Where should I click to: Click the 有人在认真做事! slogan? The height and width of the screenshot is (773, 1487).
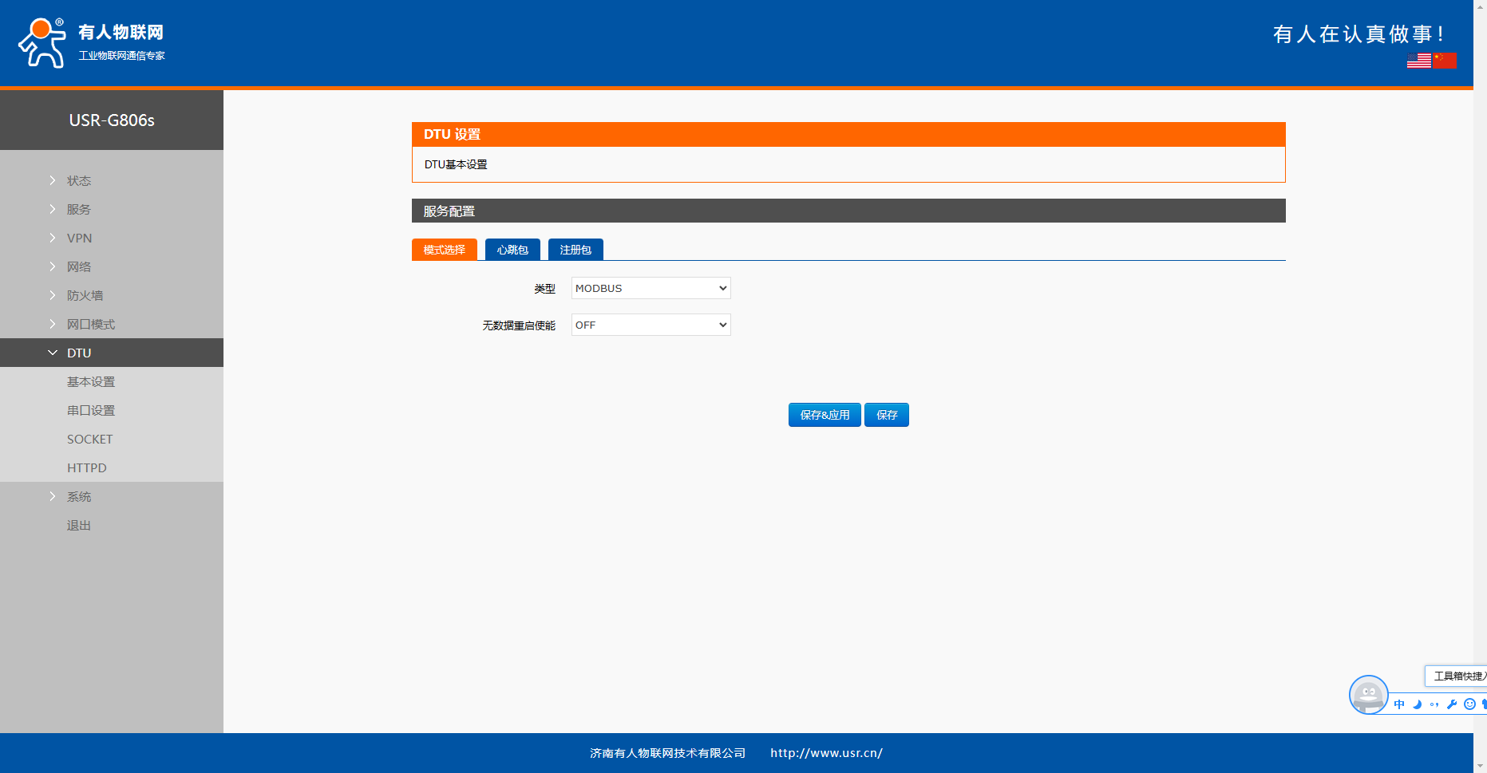point(1358,34)
